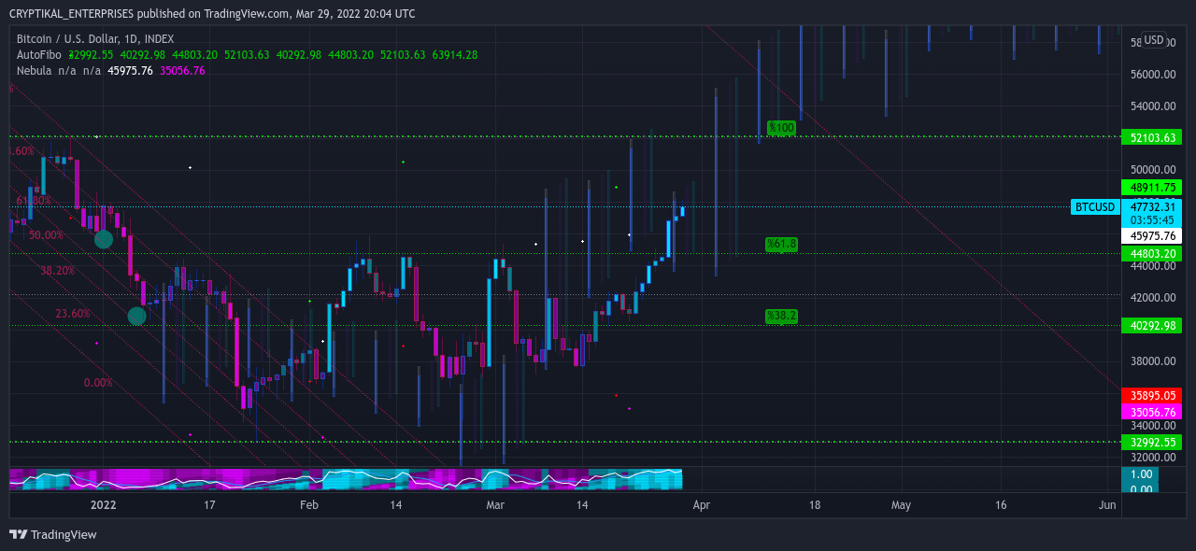Click the Mar date axis label
Viewport: 1196px width, 551px height.
(x=495, y=504)
